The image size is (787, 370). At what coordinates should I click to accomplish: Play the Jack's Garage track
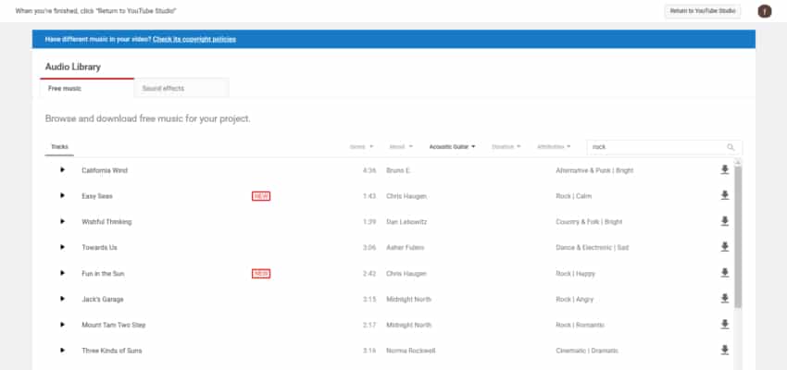pos(62,299)
